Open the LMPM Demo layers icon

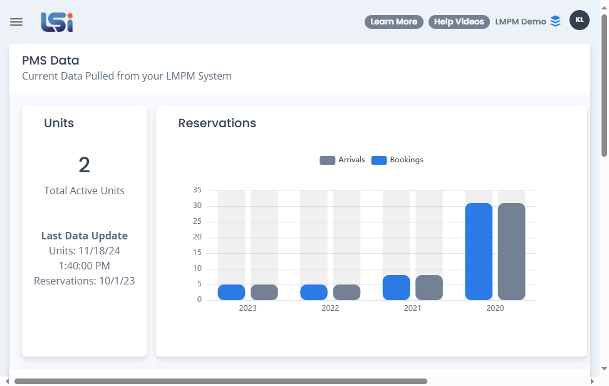pos(556,21)
